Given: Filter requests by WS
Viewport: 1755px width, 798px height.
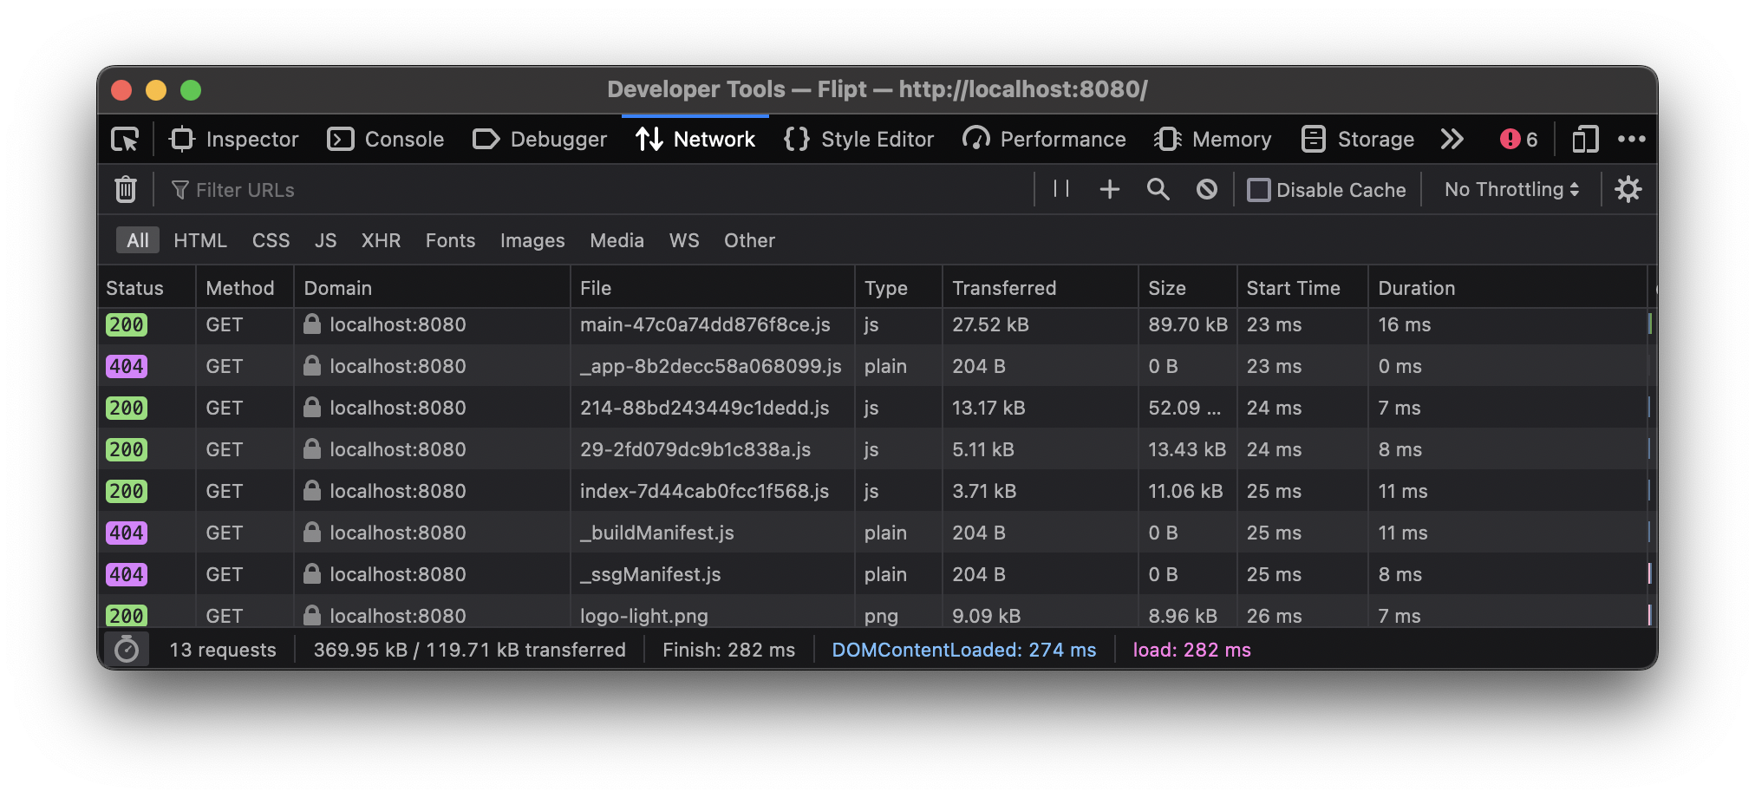Looking at the screenshot, I should tap(684, 240).
